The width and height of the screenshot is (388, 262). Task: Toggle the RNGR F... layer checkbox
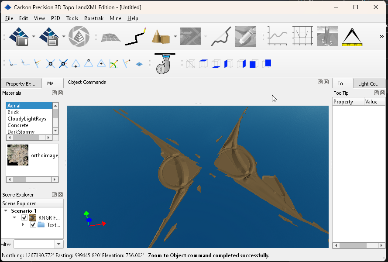point(24,217)
